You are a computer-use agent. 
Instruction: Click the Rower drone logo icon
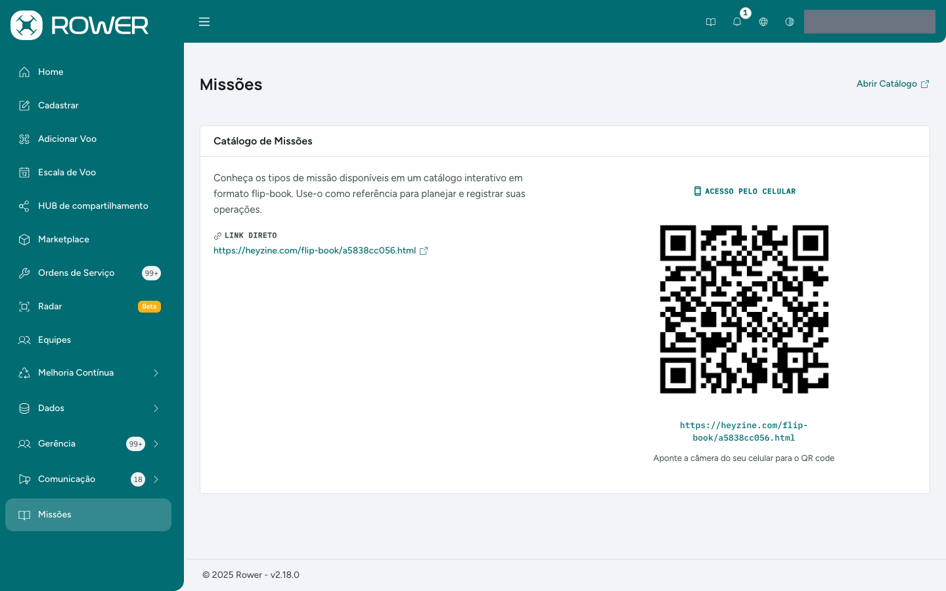point(26,25)
